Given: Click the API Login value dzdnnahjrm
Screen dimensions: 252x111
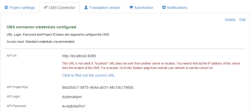Looking at the screenshot, I should coord(72,97).
